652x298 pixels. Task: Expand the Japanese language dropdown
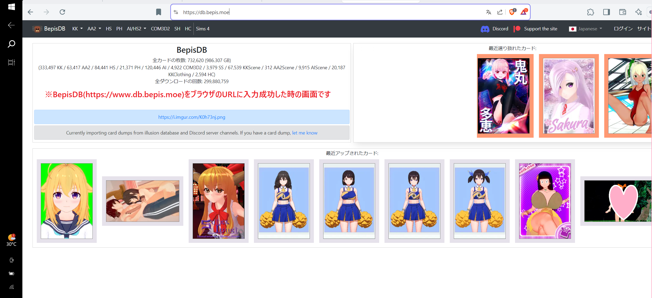(x=585, y=29)
